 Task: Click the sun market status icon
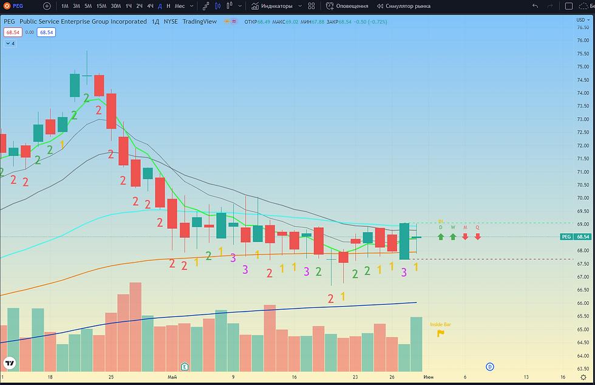click(x=226, y=21)
